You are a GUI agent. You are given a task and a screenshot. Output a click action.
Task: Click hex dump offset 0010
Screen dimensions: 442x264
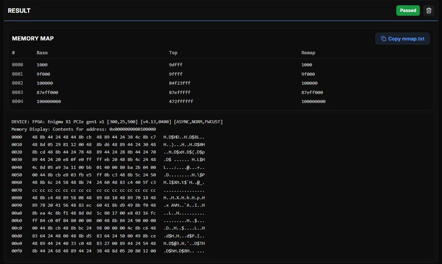click(x=16, y=145)
